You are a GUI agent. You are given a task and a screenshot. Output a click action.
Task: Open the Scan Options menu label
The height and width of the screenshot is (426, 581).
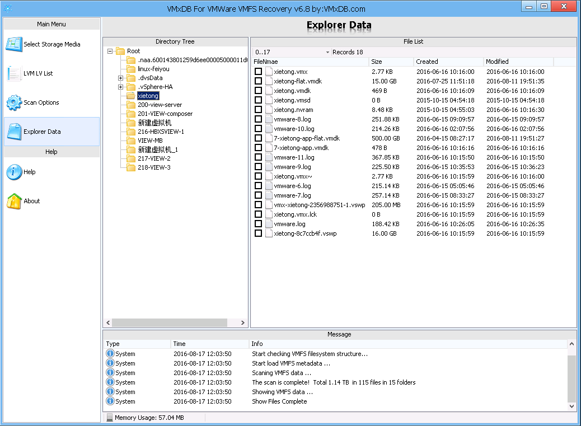(x=41, y=102)
